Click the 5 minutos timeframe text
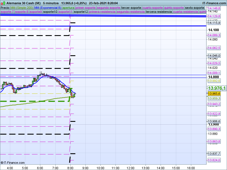 (x=52, y=3)
